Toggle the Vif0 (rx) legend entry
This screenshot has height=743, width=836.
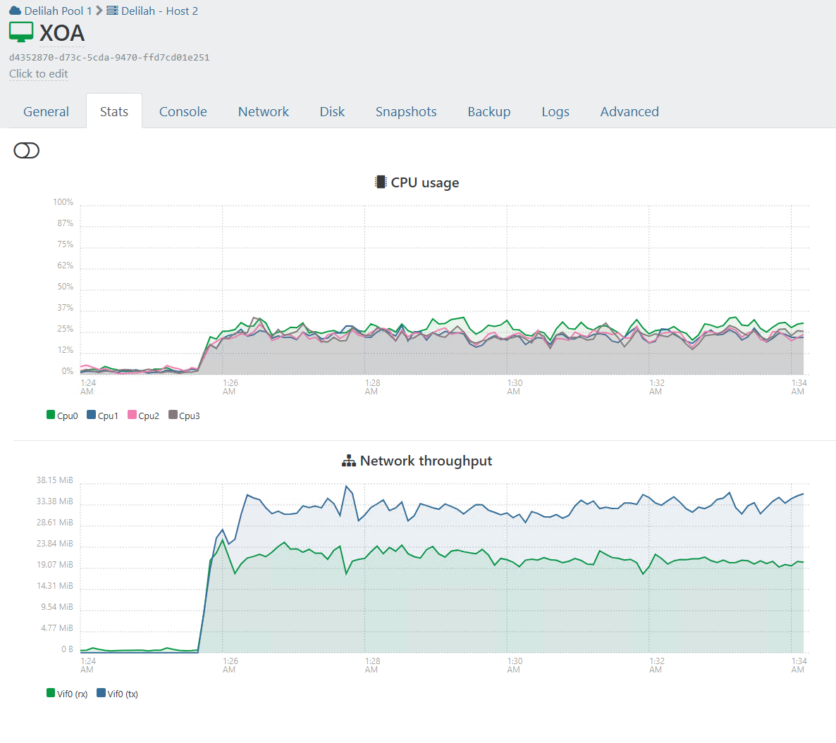(67, 694)
